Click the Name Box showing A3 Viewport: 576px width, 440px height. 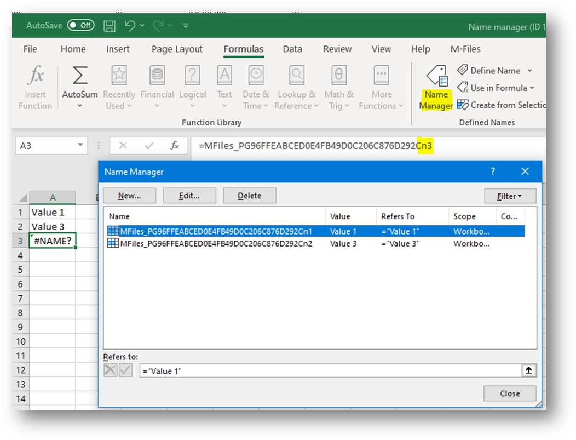tap(45, 146)
